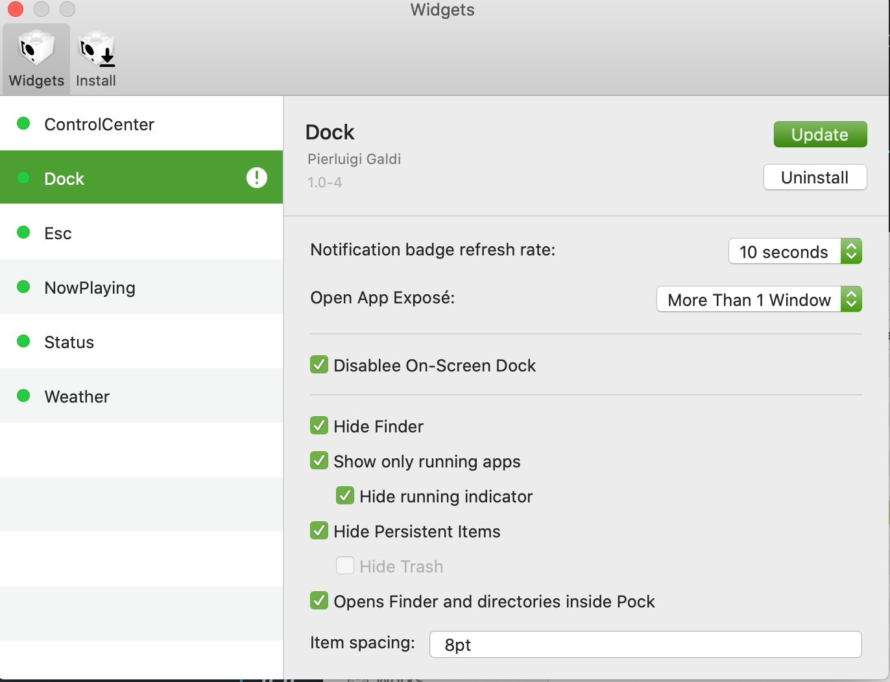
Task: Toggle Opens Finder and directories inside Pock
Action: (x=319, y=601)
